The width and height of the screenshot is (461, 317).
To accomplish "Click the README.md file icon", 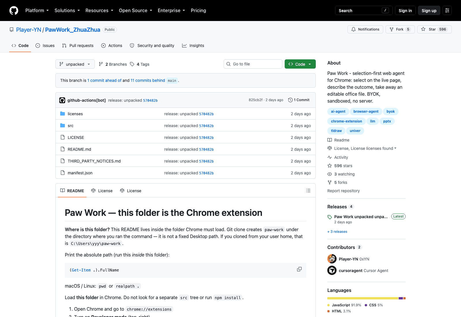I will [63, 149].
